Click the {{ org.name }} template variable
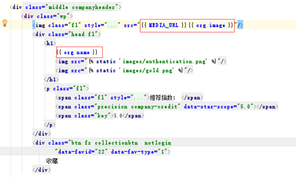296x177 pixels. tap(77, 52)
